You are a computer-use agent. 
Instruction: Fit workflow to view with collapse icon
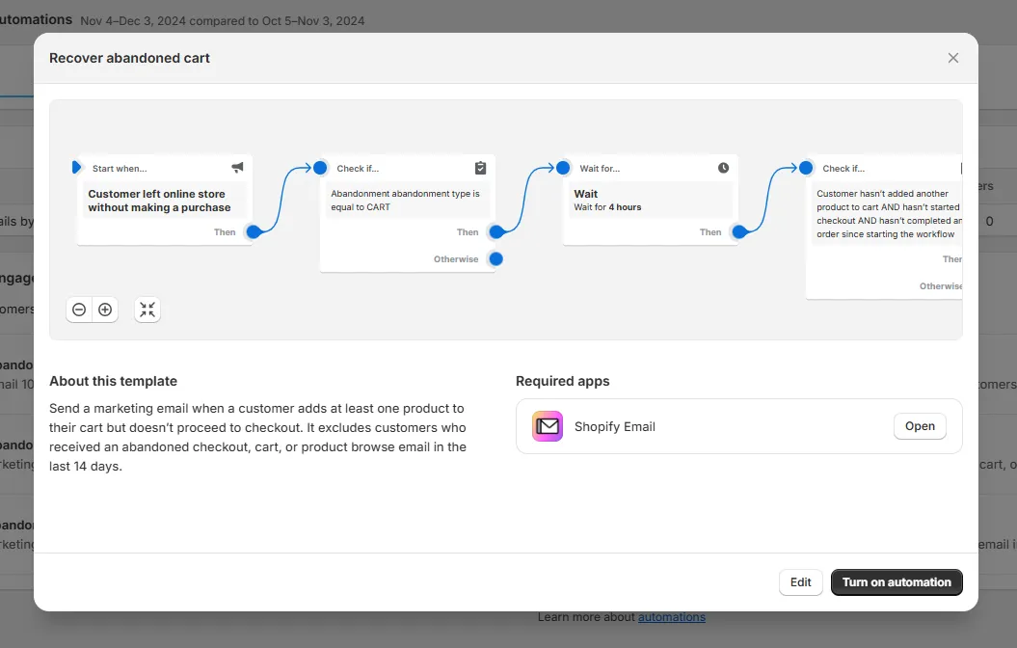point(147,310)
